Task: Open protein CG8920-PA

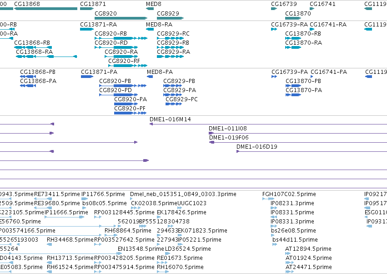Action: pyautogui.click(x=126, y=104)
